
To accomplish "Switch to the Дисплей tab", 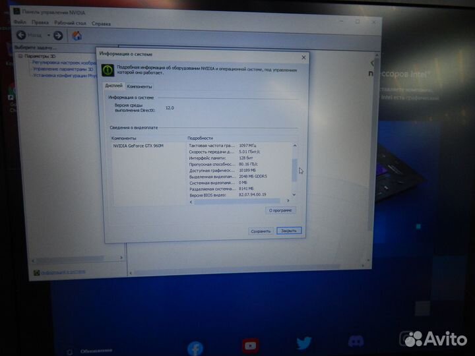I will click(113, 86).
